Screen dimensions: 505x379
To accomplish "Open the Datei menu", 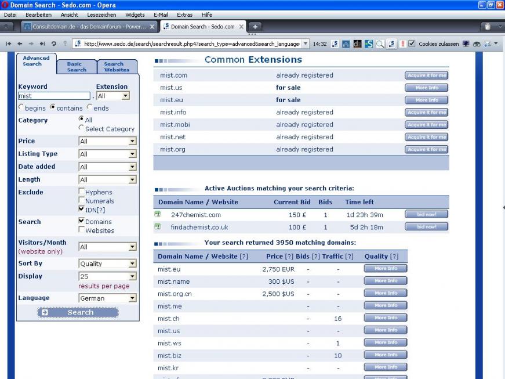I will pos(10,15).
